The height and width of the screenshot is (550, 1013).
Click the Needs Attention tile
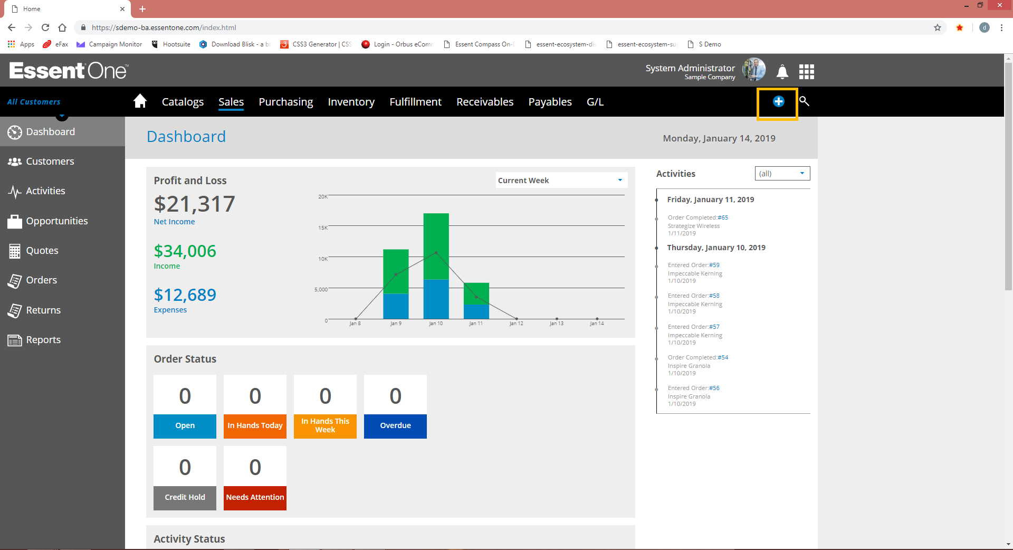[255, 478]
